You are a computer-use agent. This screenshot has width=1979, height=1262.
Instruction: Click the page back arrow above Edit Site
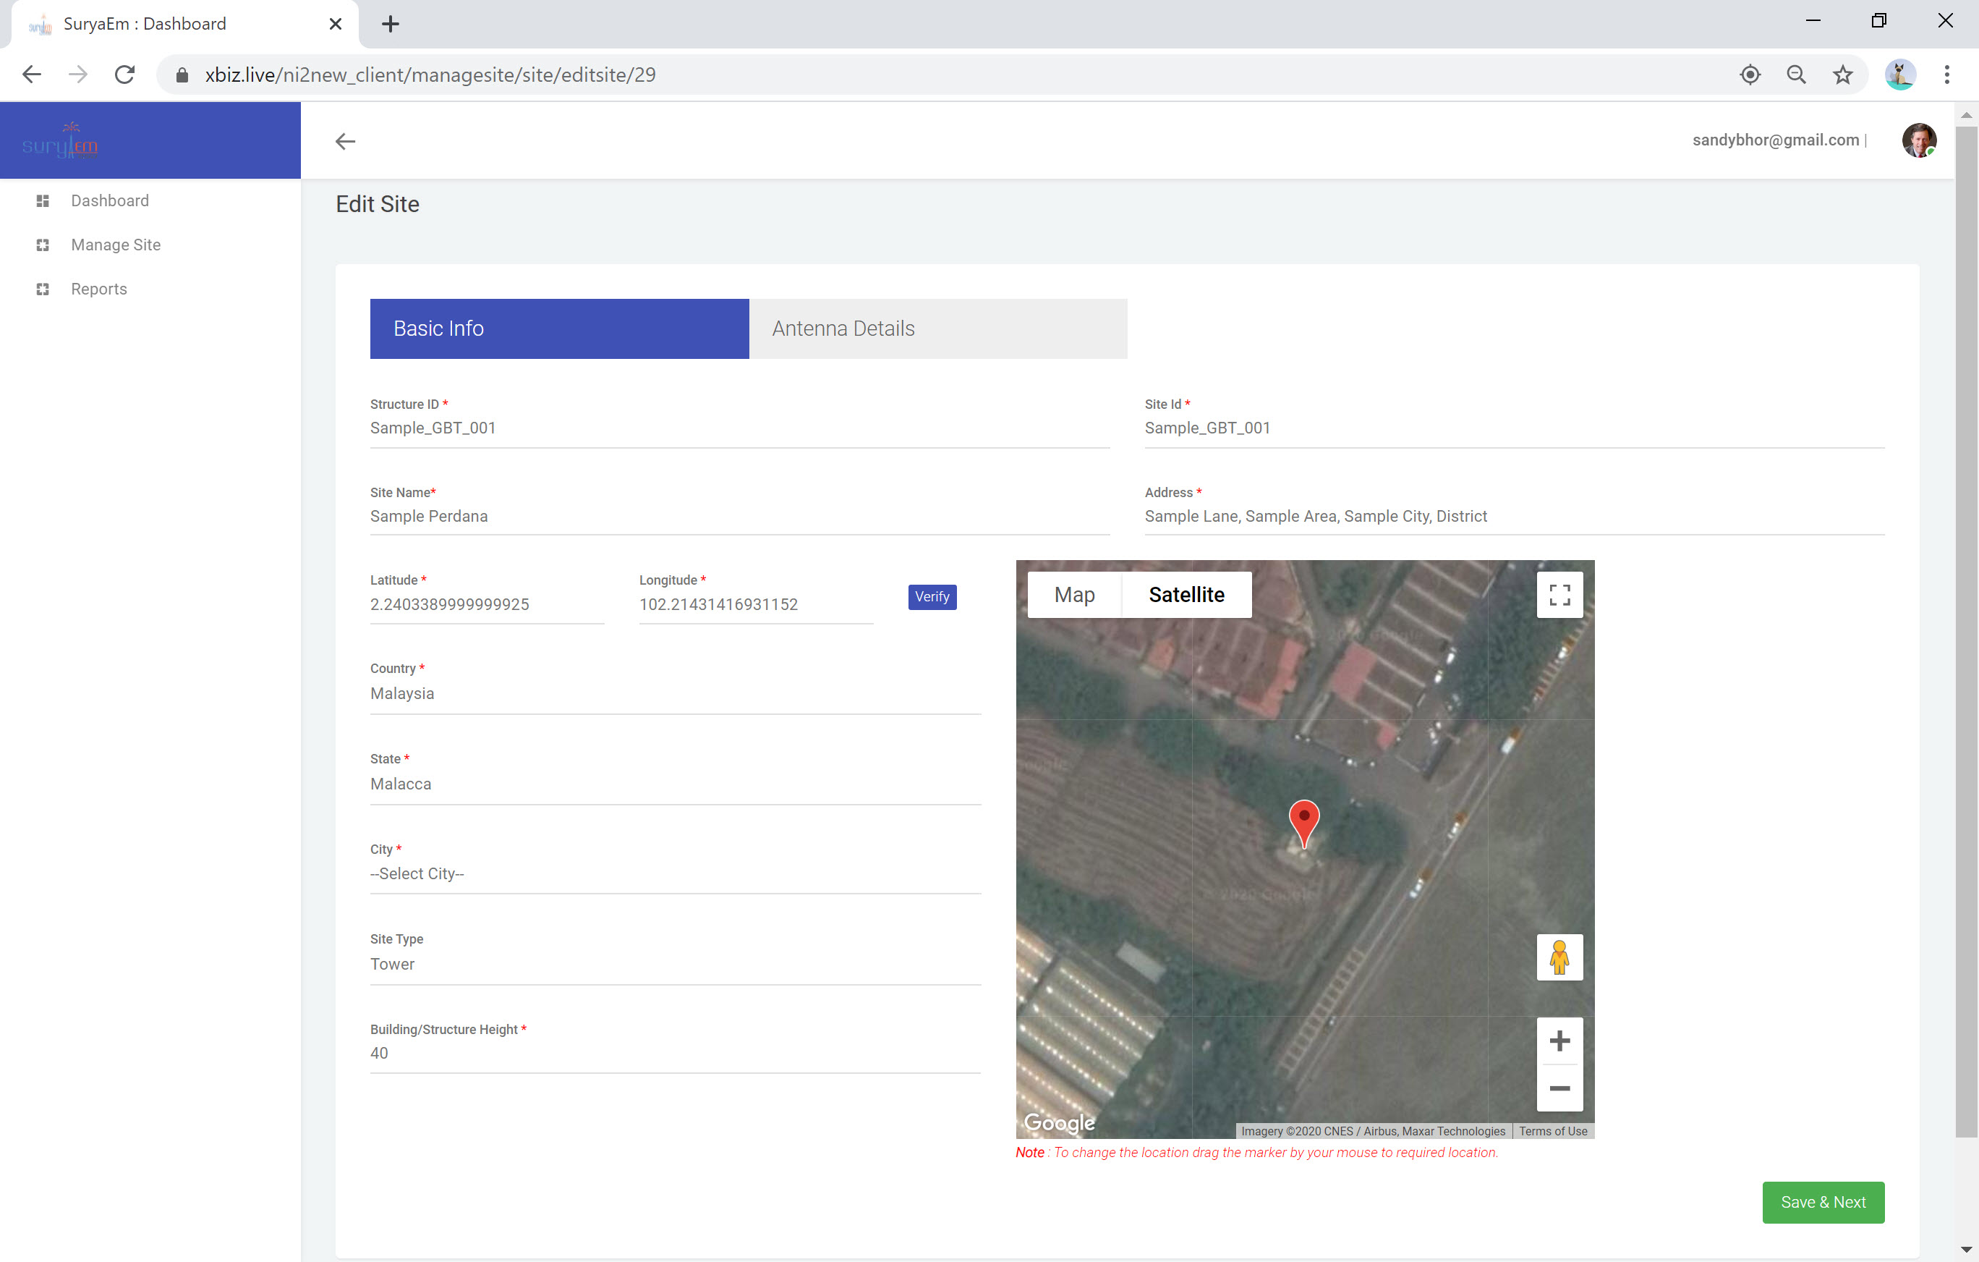tap(345, 141)
